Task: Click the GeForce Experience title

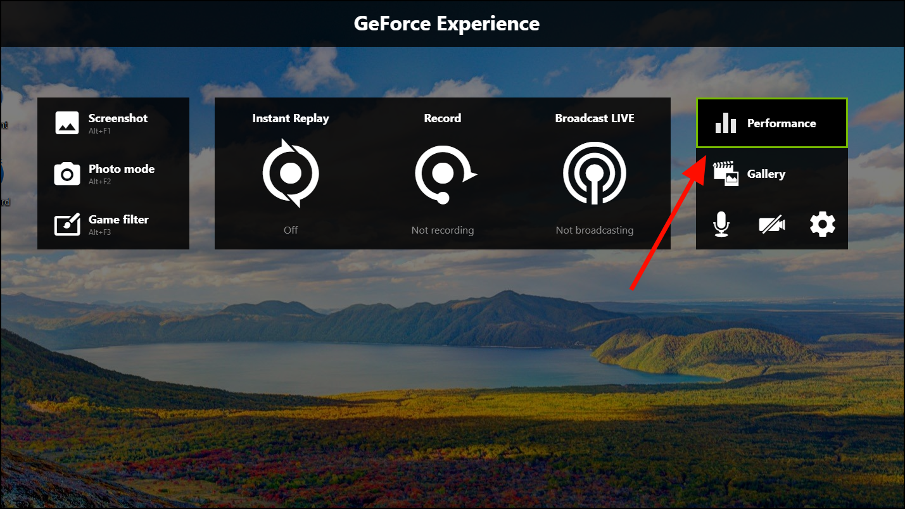Action: point(446,23)
